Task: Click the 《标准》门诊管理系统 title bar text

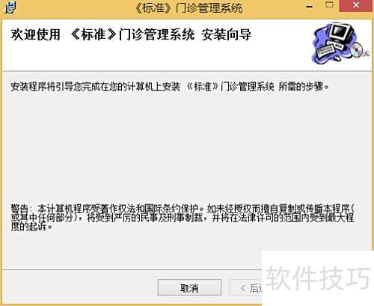Action: 188,8
